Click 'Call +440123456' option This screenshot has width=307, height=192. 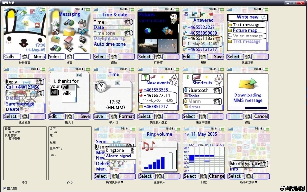click(23, 87)
